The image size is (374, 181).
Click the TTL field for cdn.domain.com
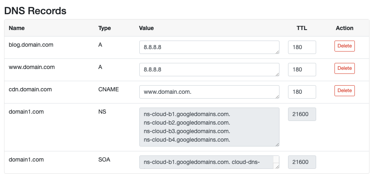(302, 92)
